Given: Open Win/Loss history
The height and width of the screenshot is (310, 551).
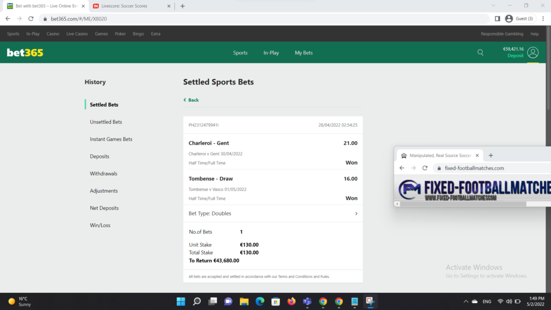Looking at the screenshot, I should pyautogui.click(x=100, y=225).
